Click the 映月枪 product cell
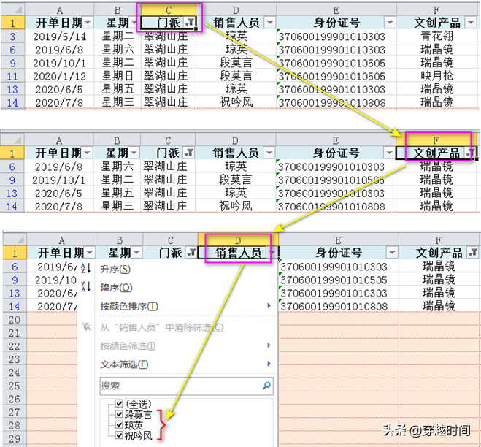Image resolution: width=481 pixels, height=447 pixels. tap(437, 76)
